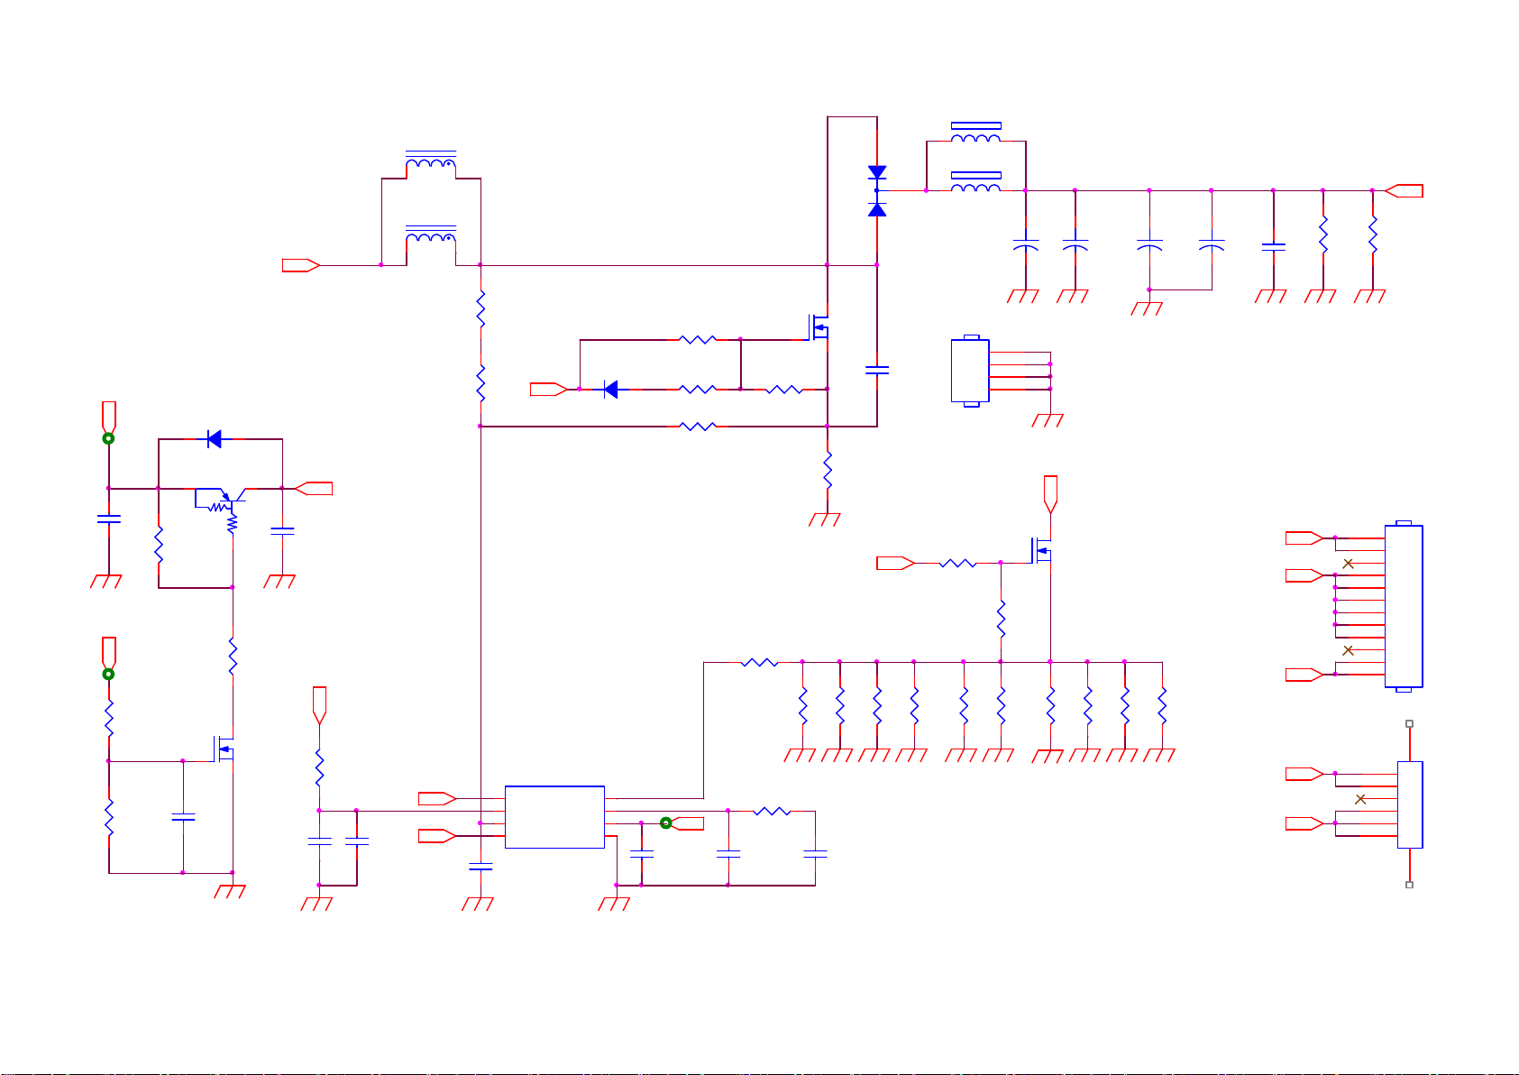
Task: Select the MOSFET below the dual diode
Action: pos(819,327)
